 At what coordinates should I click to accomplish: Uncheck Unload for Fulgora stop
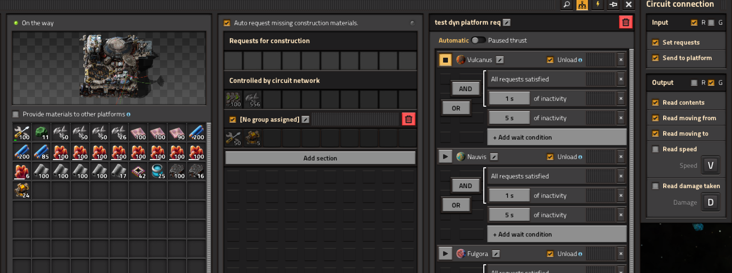click(x=550, y=254)
